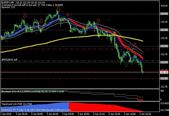This screenshot has width=169, height=116.
Task: Click the 113.00 price axis label
Action: (164, 46)
